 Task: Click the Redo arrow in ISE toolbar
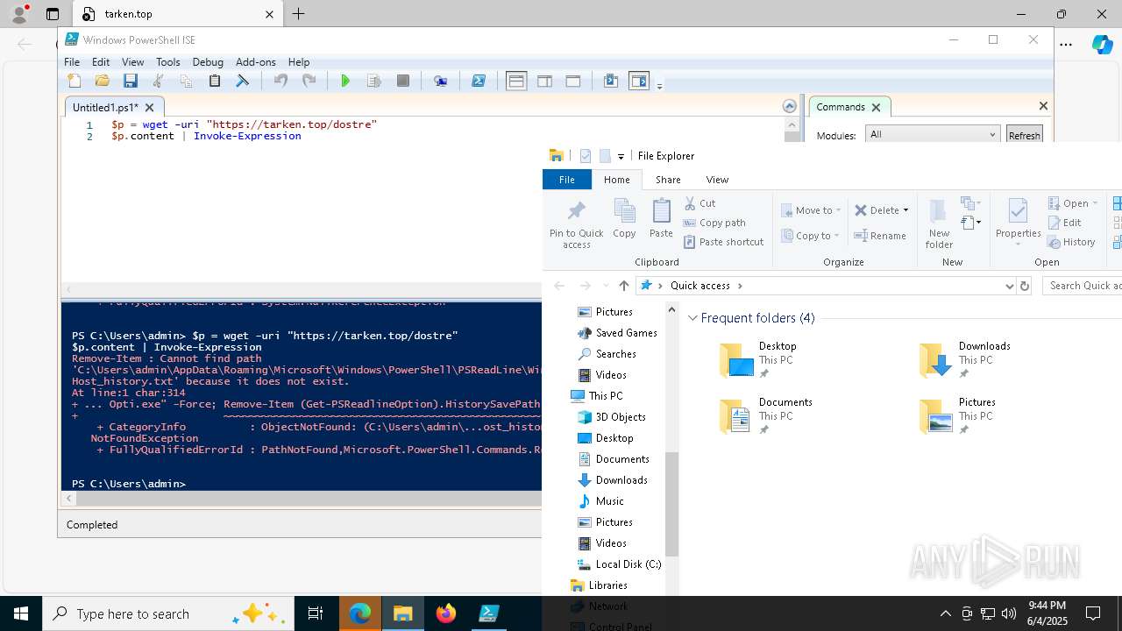pyautogui.click(x=309, y=81)
